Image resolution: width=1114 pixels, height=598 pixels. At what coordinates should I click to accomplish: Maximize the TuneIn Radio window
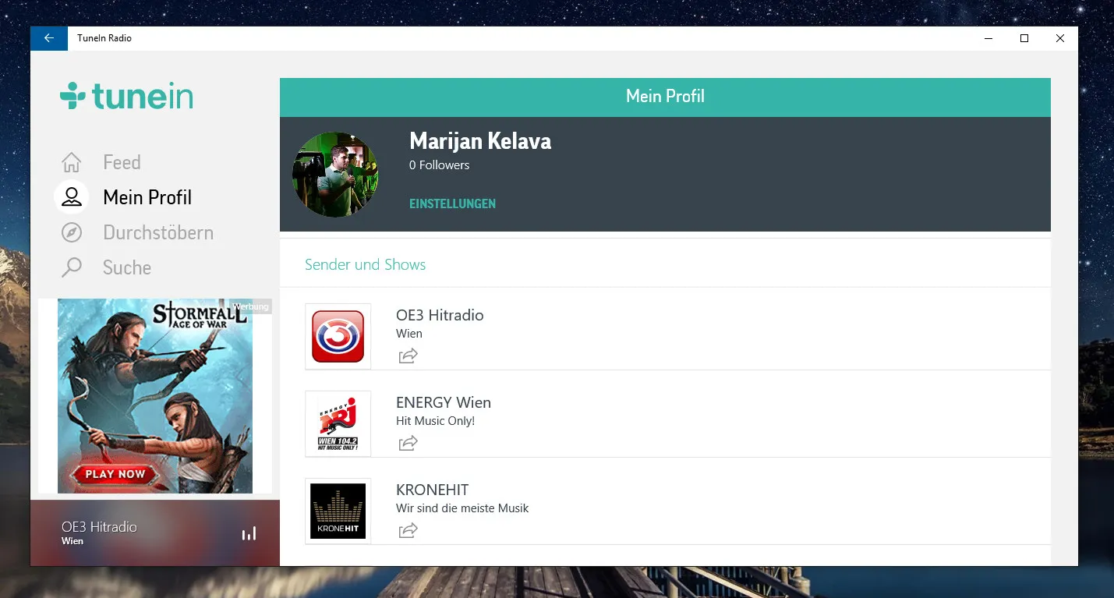coord(1024,38)
